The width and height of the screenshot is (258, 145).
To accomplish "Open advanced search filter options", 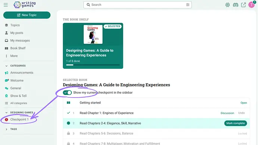I will (x=188, y=5).
